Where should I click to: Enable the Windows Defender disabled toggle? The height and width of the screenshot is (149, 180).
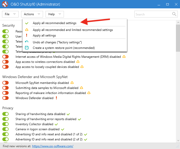click(x=5, y=98)
